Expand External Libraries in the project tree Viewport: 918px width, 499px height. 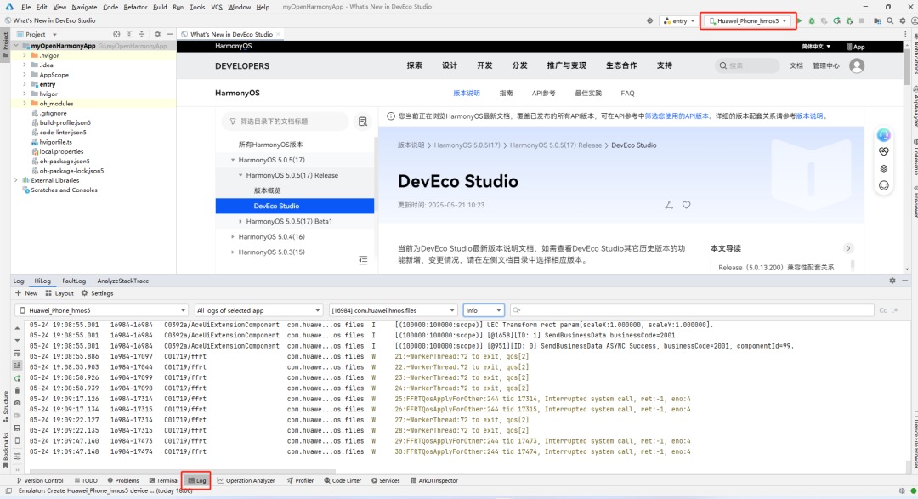pyautogui.click(x=16, y=180)
